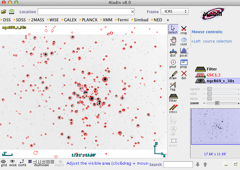This screenshot has height=170, width=240.
Task: Open the SDSS bookmark
Action: [x=19, y=20]
